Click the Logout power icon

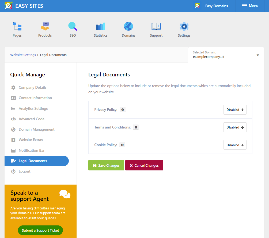13,171
